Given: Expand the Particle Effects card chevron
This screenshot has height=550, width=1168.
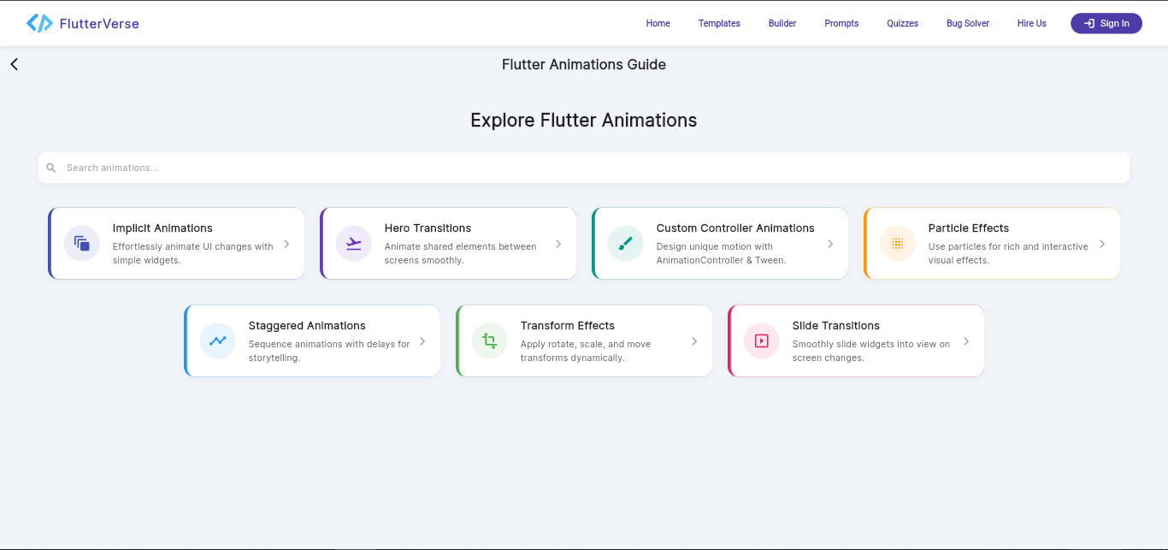Looking at the screenshot, I should [1101, 243].
